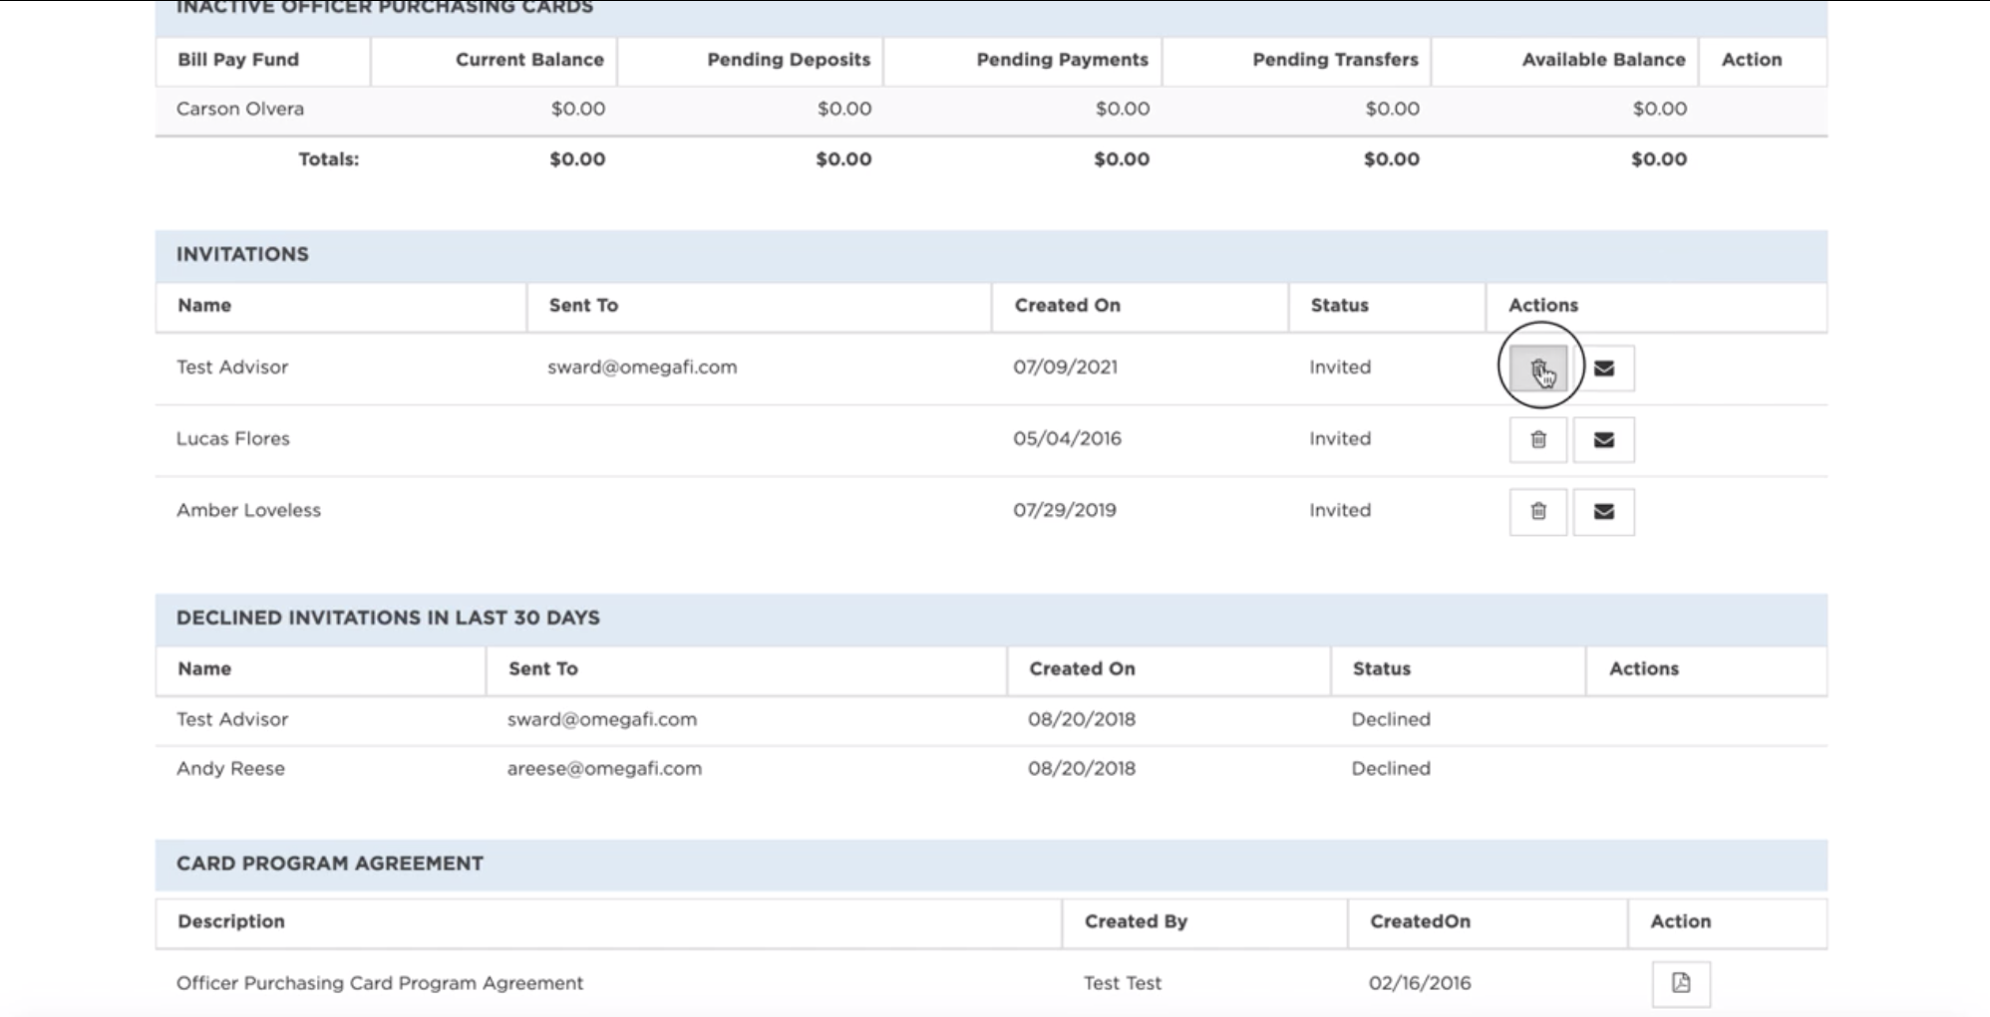
Task: Select the Amber Loveless name cell
Action: coord(248,510)
